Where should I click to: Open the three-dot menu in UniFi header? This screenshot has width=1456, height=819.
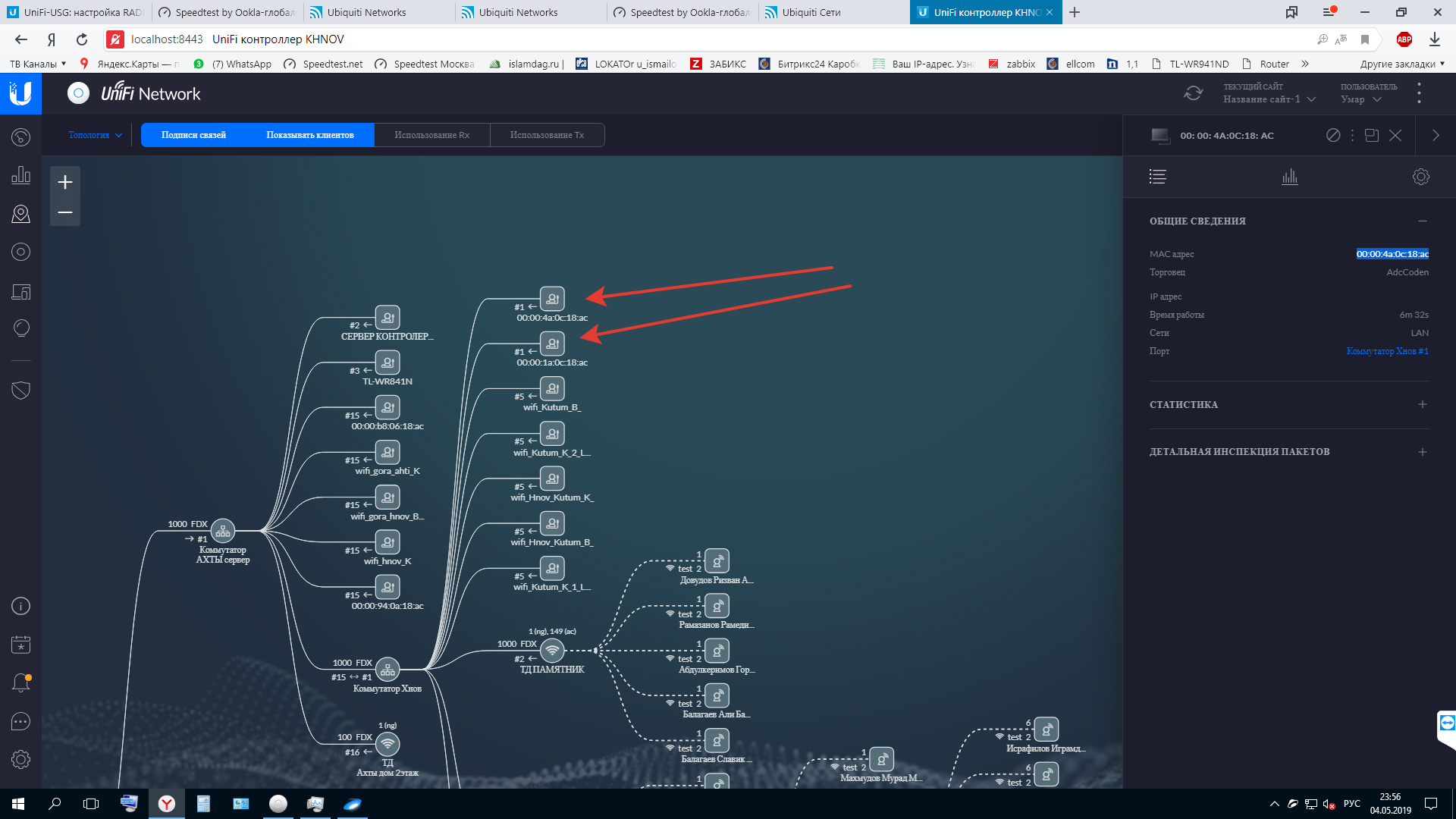click(x=1419, y=93)
